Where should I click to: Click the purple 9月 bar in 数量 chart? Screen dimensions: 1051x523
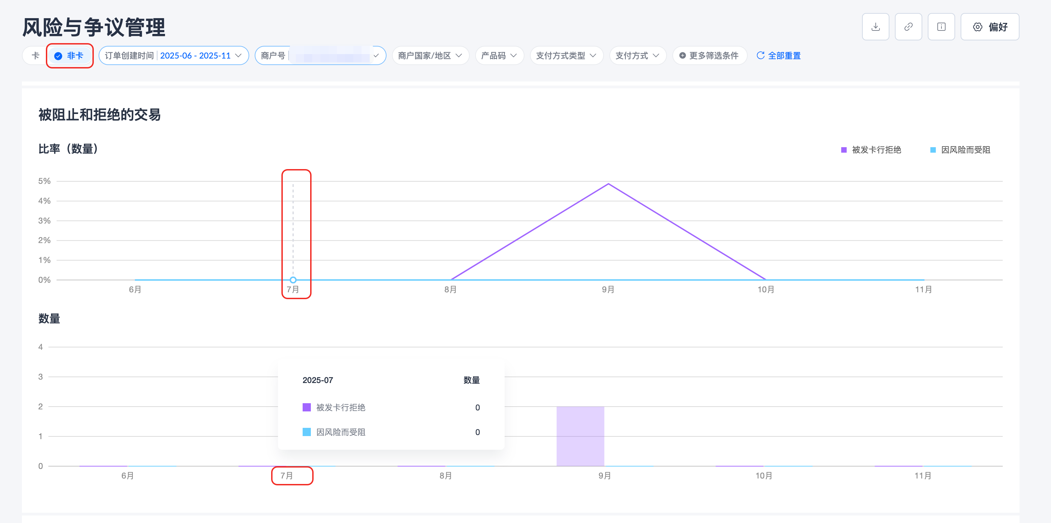tap(580, 436)
